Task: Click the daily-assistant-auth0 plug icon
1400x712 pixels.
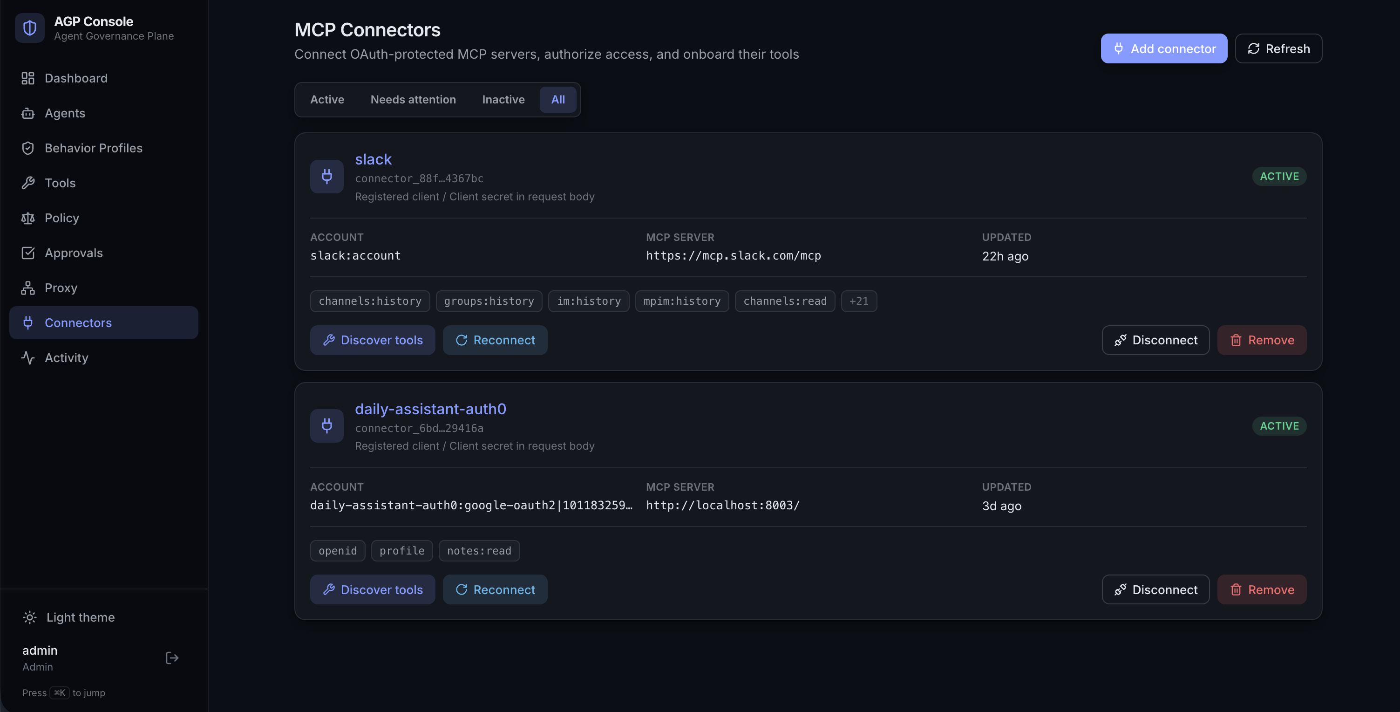Action: [x=326, y=426]
